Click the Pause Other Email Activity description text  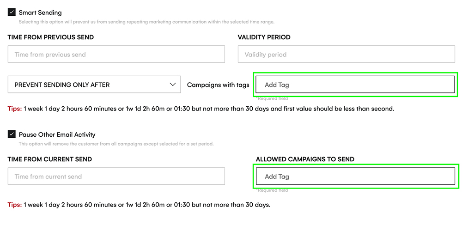116,144
